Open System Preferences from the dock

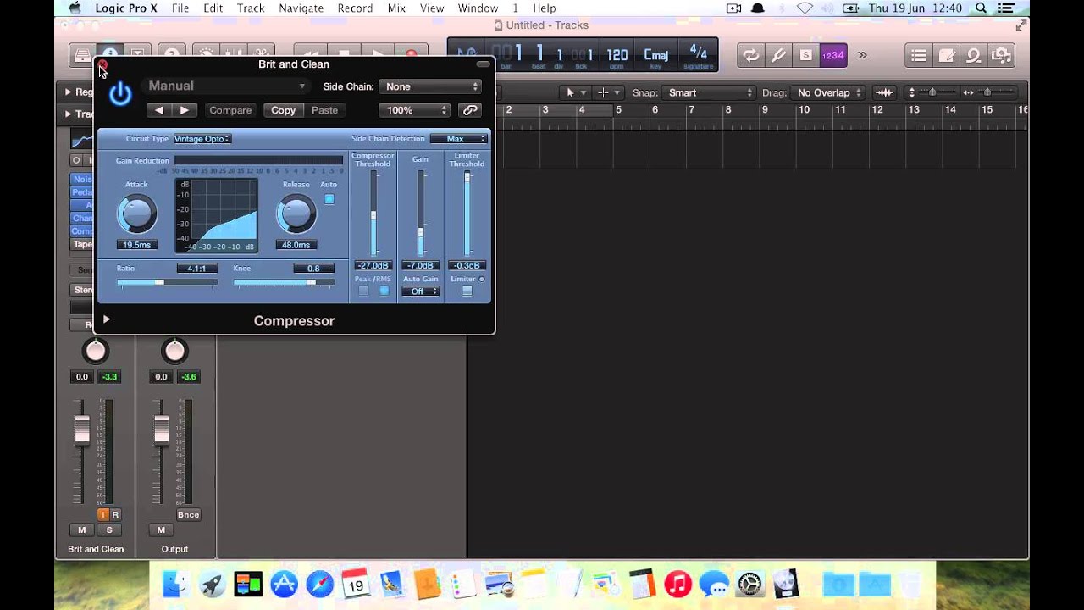click(x=750, y=583)
